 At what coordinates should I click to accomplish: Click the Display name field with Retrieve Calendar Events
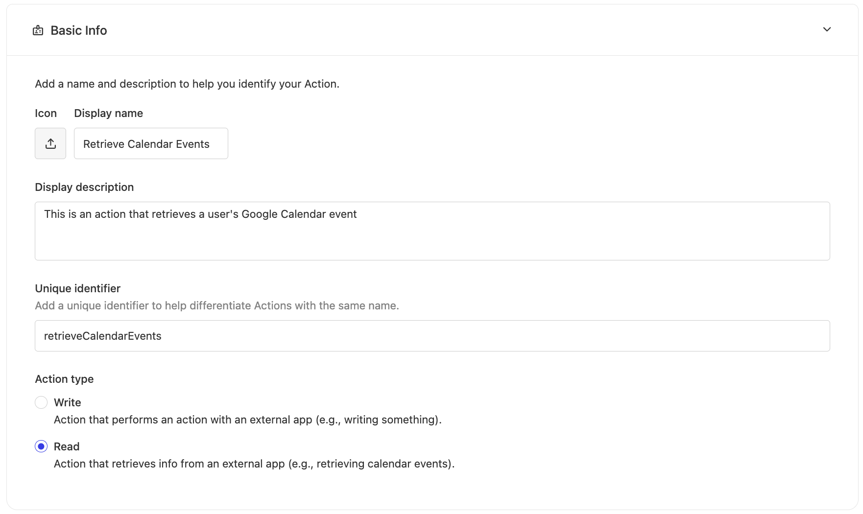point(151,144)
